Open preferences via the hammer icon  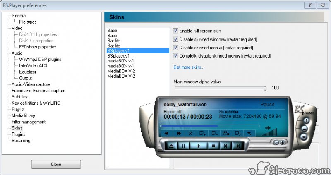pyautogui.click(x=249, y=133)
